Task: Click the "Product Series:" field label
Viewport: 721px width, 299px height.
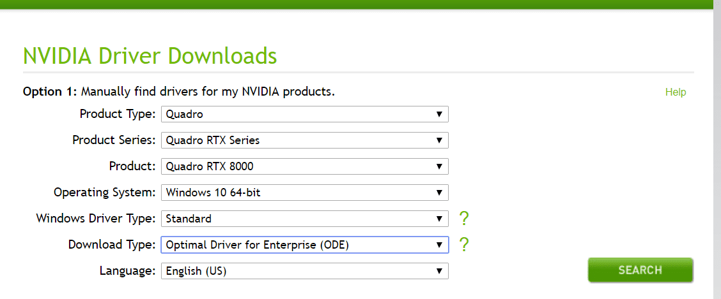Action: [114, 140]
